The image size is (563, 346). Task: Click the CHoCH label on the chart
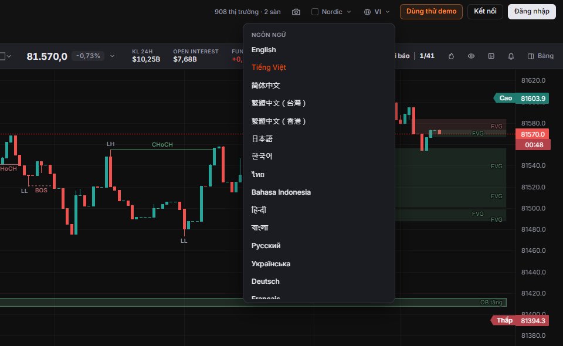(x=162, y=145)
